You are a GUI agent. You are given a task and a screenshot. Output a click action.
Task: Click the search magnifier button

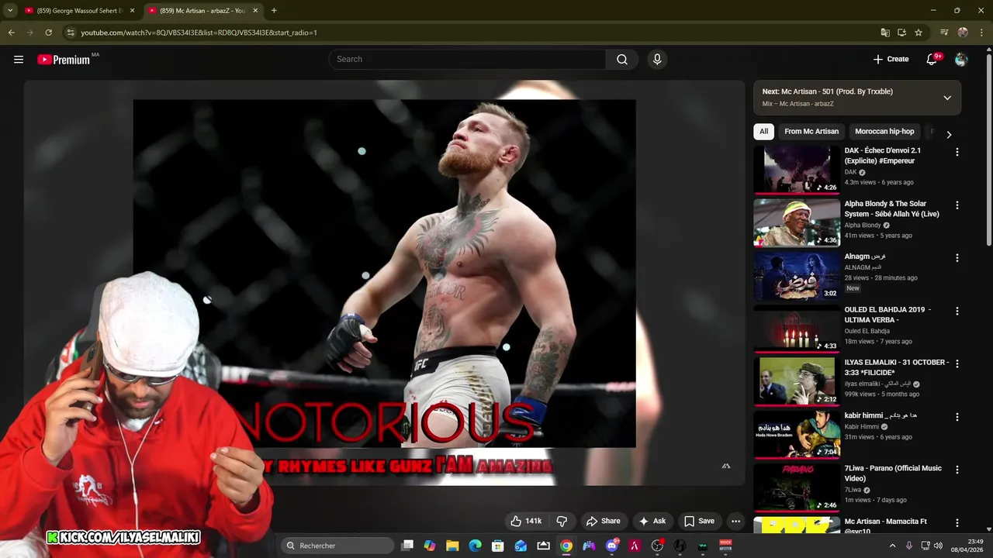[x=622, y=60]
